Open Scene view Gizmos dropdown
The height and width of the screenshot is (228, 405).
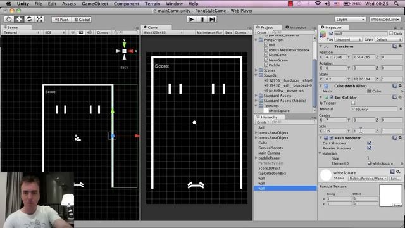[x=104, y=32]
